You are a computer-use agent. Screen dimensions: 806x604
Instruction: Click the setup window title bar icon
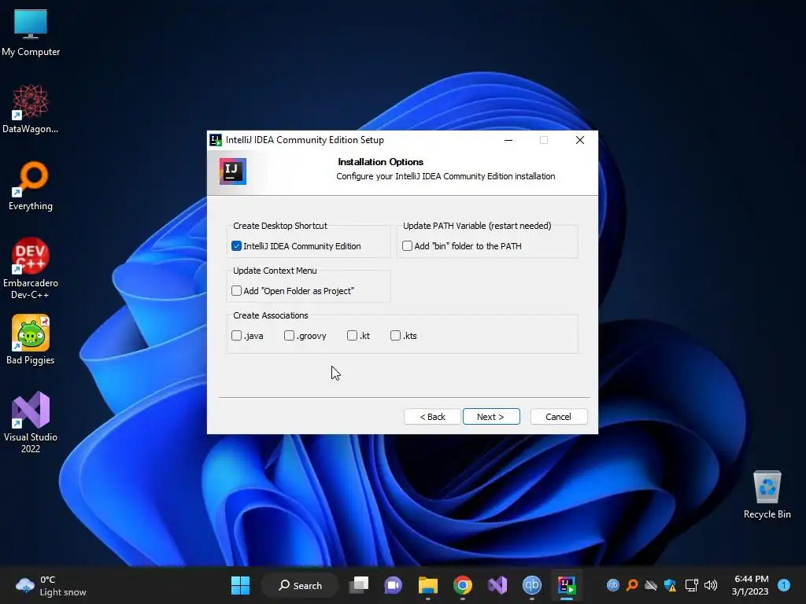pyautogui.click(x=216, y=140)
